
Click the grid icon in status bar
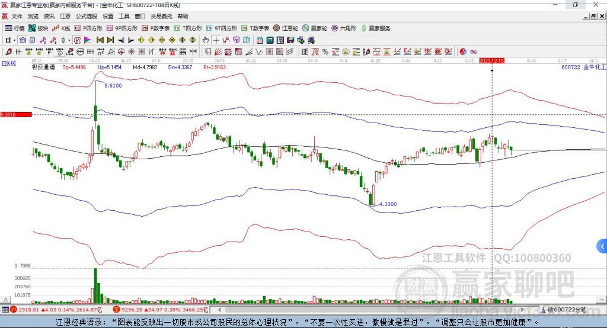click(x=5, y=310)
